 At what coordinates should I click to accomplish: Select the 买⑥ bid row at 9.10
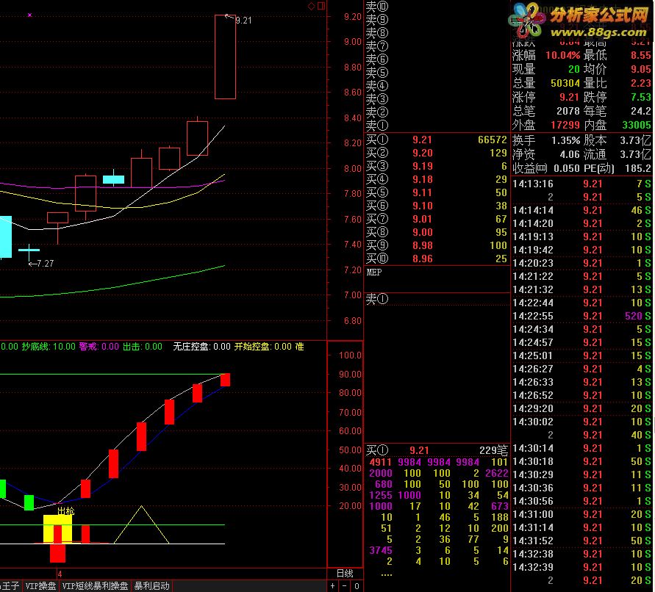coord(437,206)
